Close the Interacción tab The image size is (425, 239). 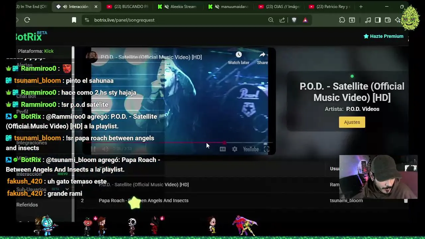tap(96, 7)
